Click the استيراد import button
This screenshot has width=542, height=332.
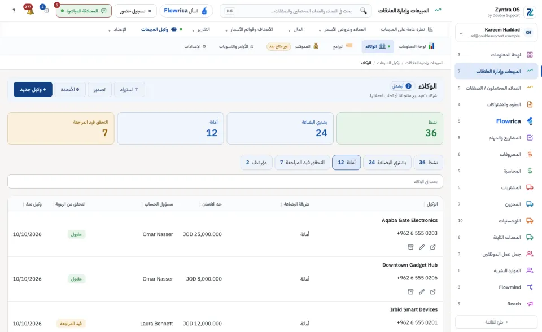129,89
